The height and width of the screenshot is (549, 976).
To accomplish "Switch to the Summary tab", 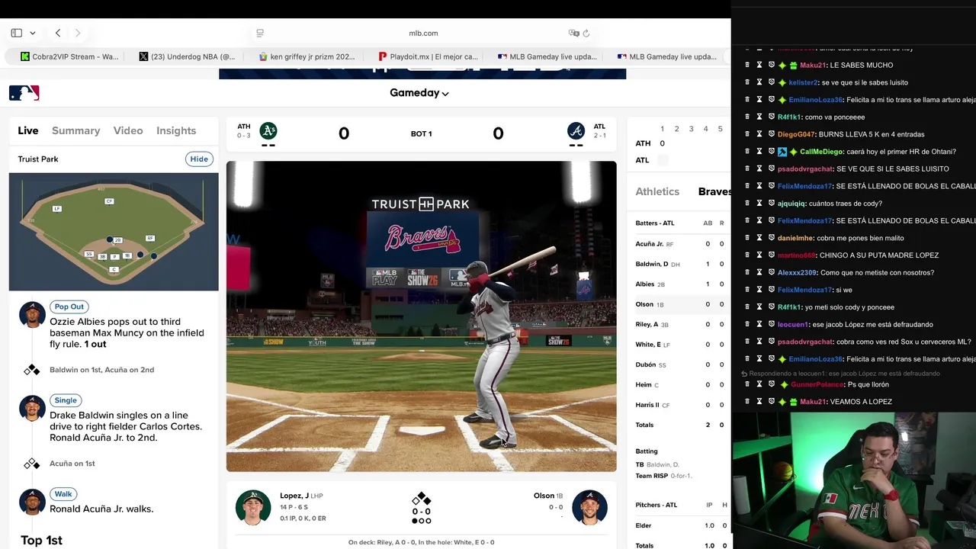I will click(x=75, y=130).
